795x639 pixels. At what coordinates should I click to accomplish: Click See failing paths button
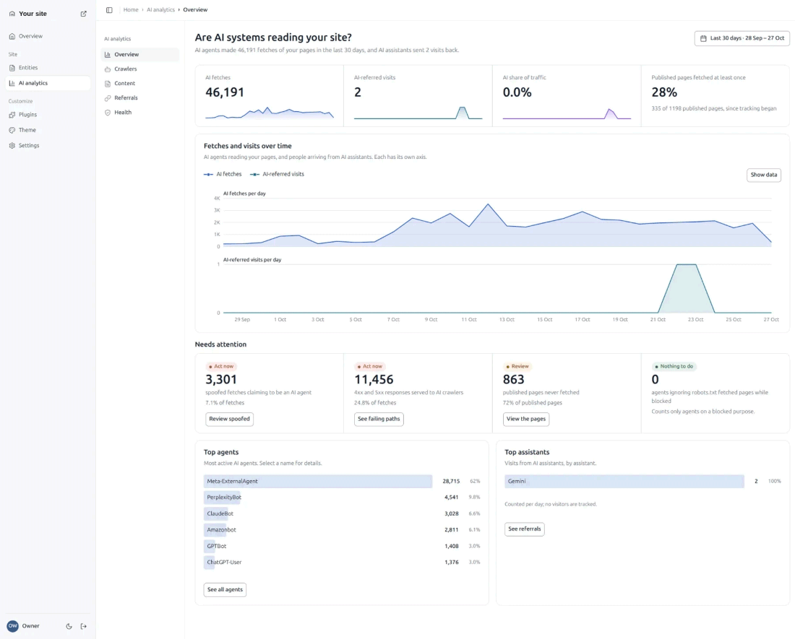click(379, 419)
